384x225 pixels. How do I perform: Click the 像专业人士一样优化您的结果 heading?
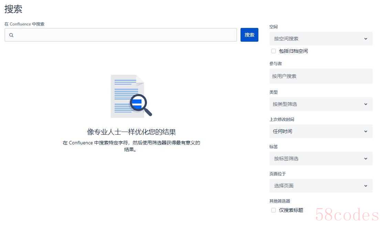pyautogui.click(x=131, y=132)
